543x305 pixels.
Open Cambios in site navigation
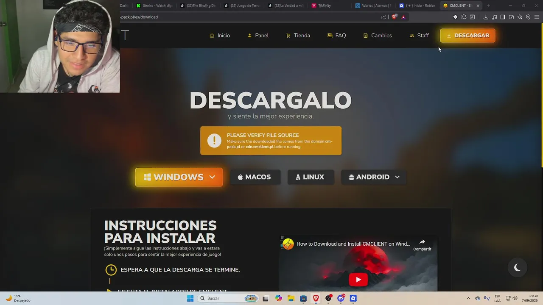coord(378,36)
